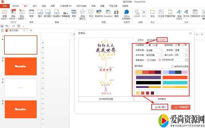205x128 pixels.
Task: Switch to the 云形状 tab
Action: click(x=141, y=40)
